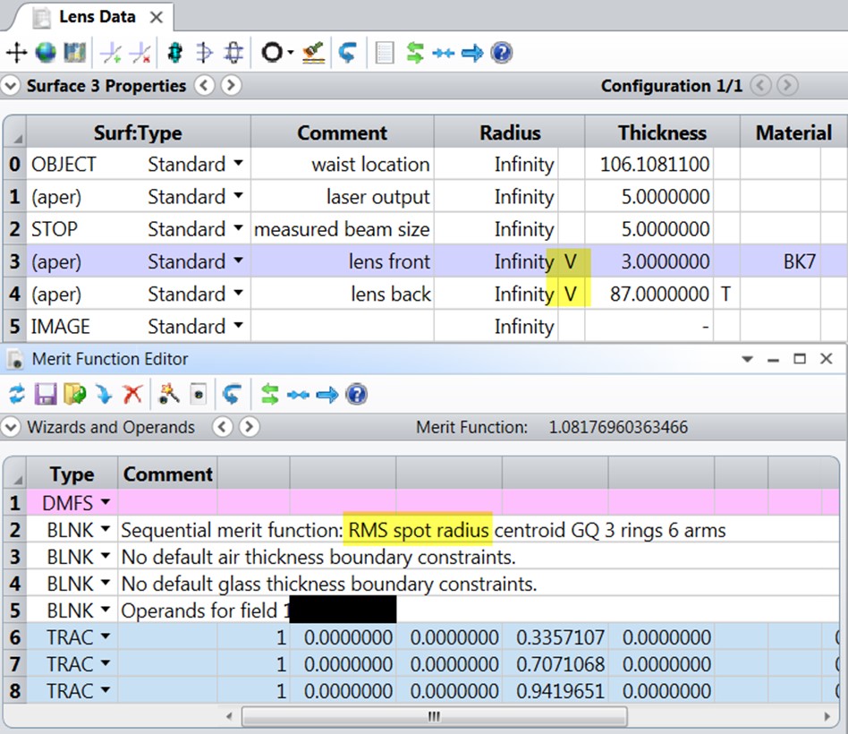This screenshot has width=848, height=734.
Task: Expand the Wizards and Operands panel
Action: (x=11, y=427)
